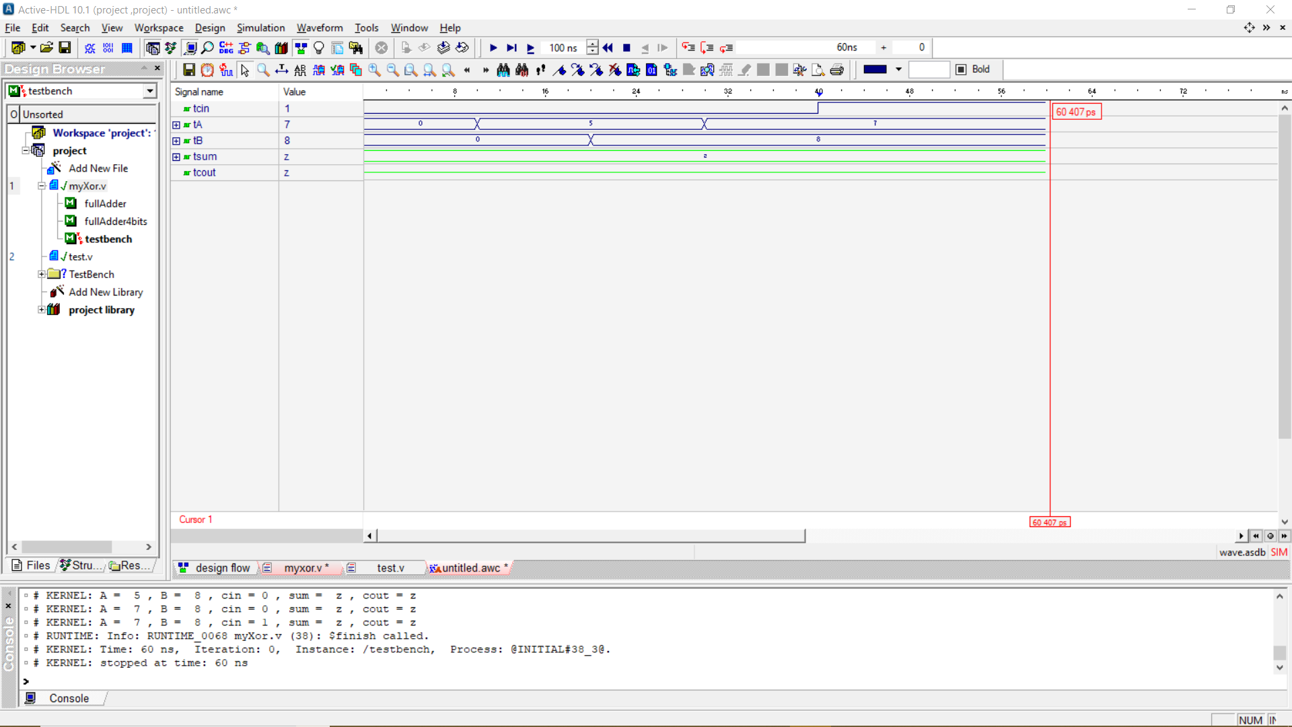Enable select mode arrow cursor tool
This screenshot has width=1292, height=727.
pos(245,69)
